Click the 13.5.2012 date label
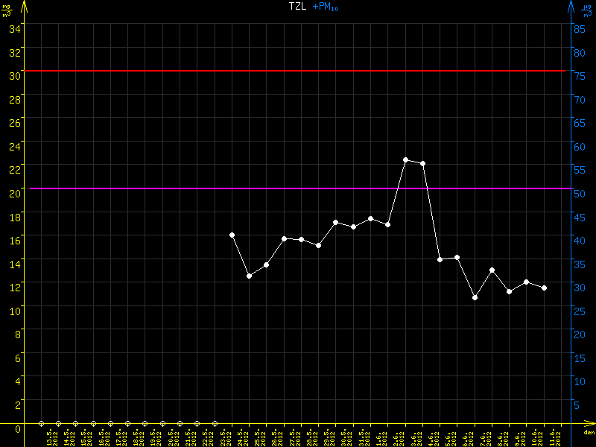 [51, 437]
